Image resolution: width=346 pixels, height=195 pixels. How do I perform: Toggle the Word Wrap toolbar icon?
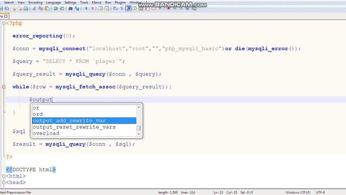pos(115,9)
